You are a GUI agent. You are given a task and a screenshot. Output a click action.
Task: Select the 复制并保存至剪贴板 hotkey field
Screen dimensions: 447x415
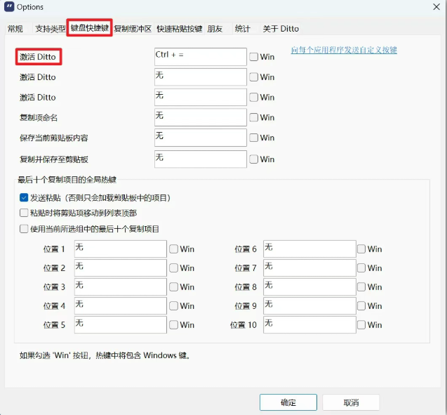click(x=201, y=159)
